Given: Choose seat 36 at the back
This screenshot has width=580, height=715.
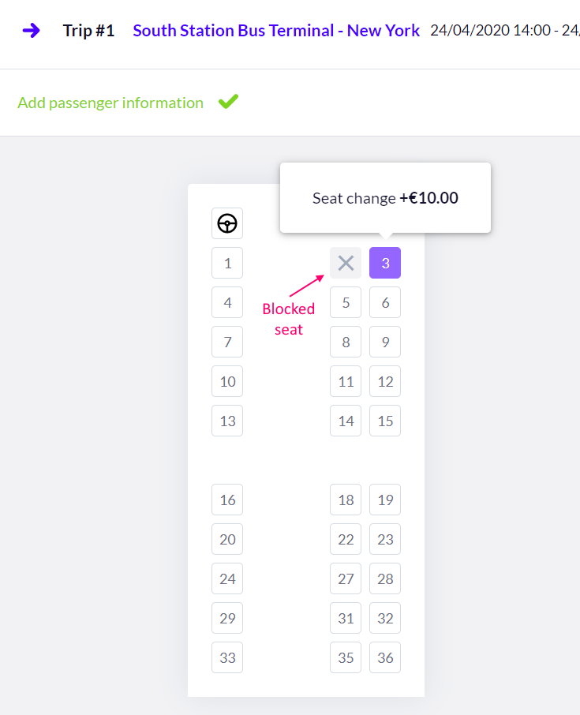Looking at the screenshot, I should coord(385,657).
